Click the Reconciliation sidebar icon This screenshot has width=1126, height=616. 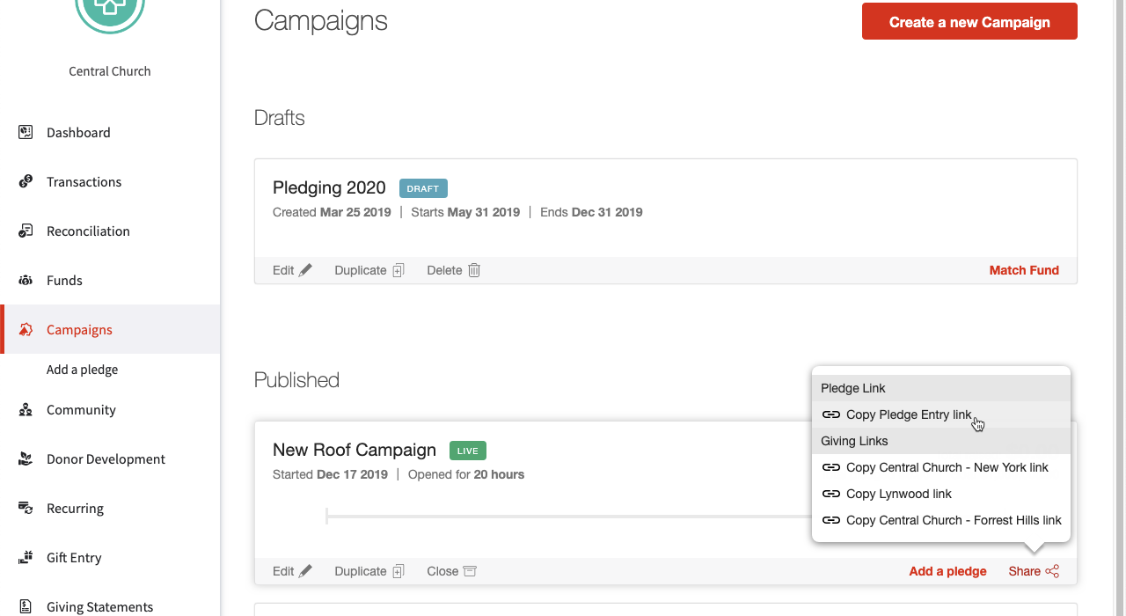[x=26, y=231]
